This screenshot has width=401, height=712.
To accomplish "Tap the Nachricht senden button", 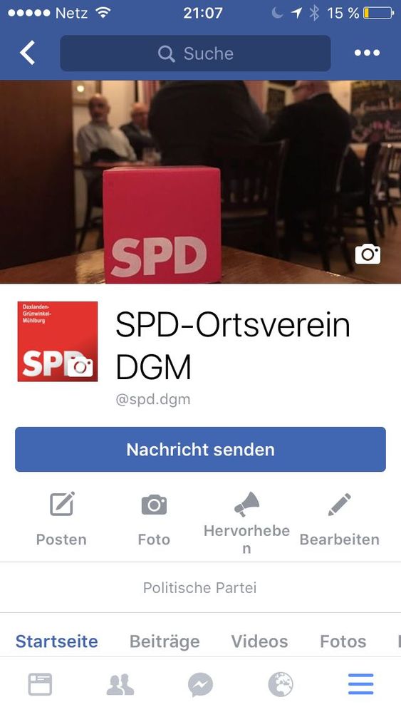I will point(201,449).
